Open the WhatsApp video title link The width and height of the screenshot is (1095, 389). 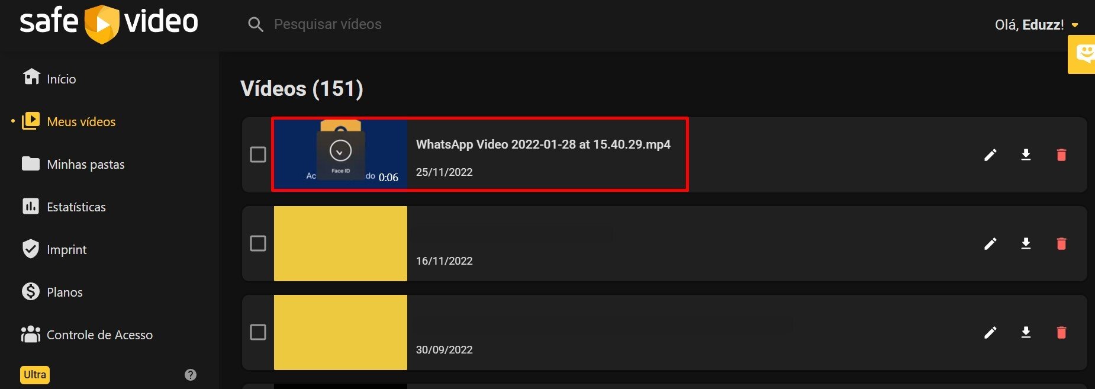coord(543,144)
